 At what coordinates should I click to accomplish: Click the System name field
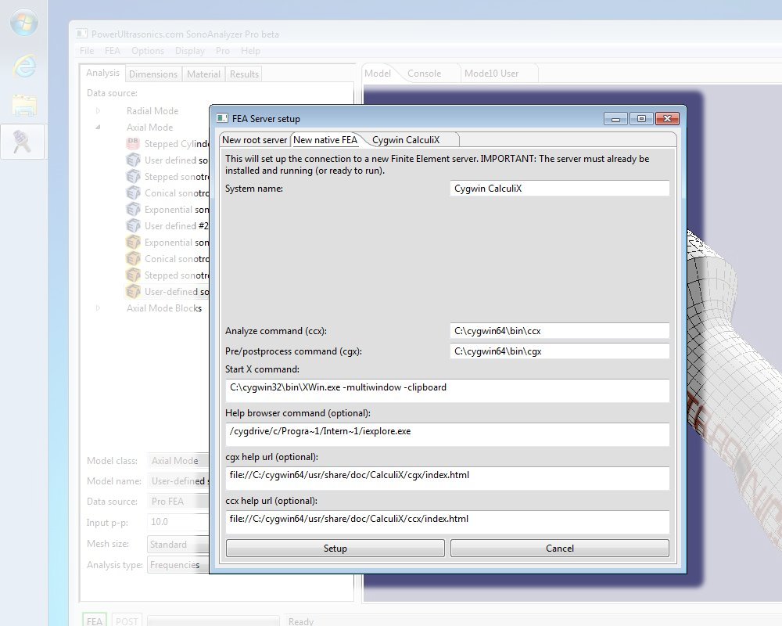pos(560,189)
